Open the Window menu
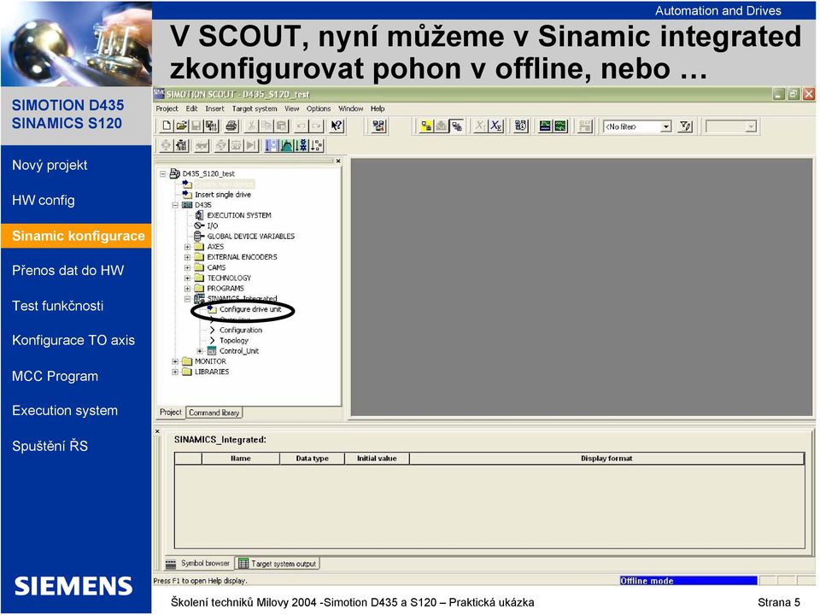 tap(350, 108)
